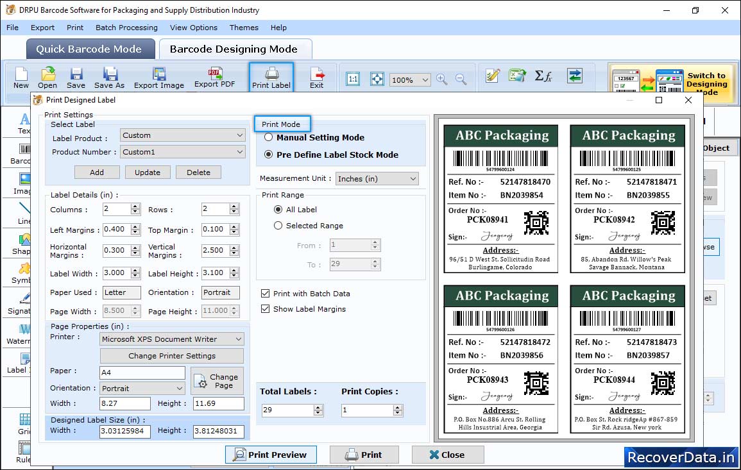Click the Left Margins input field
741x470 pixels.
[x=117, y=230]
